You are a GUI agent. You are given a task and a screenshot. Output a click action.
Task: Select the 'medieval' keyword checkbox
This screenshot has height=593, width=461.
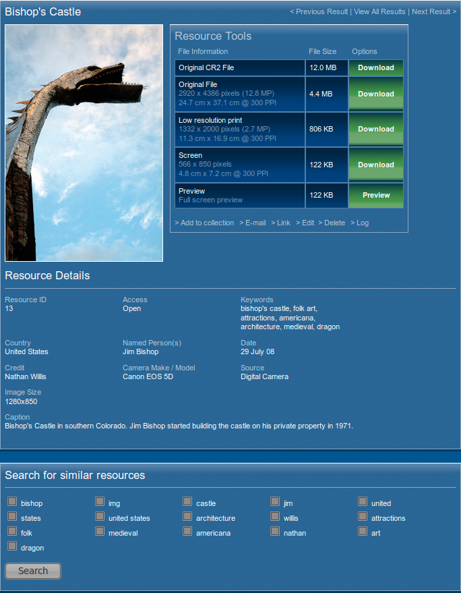click(x=100, y=531)
